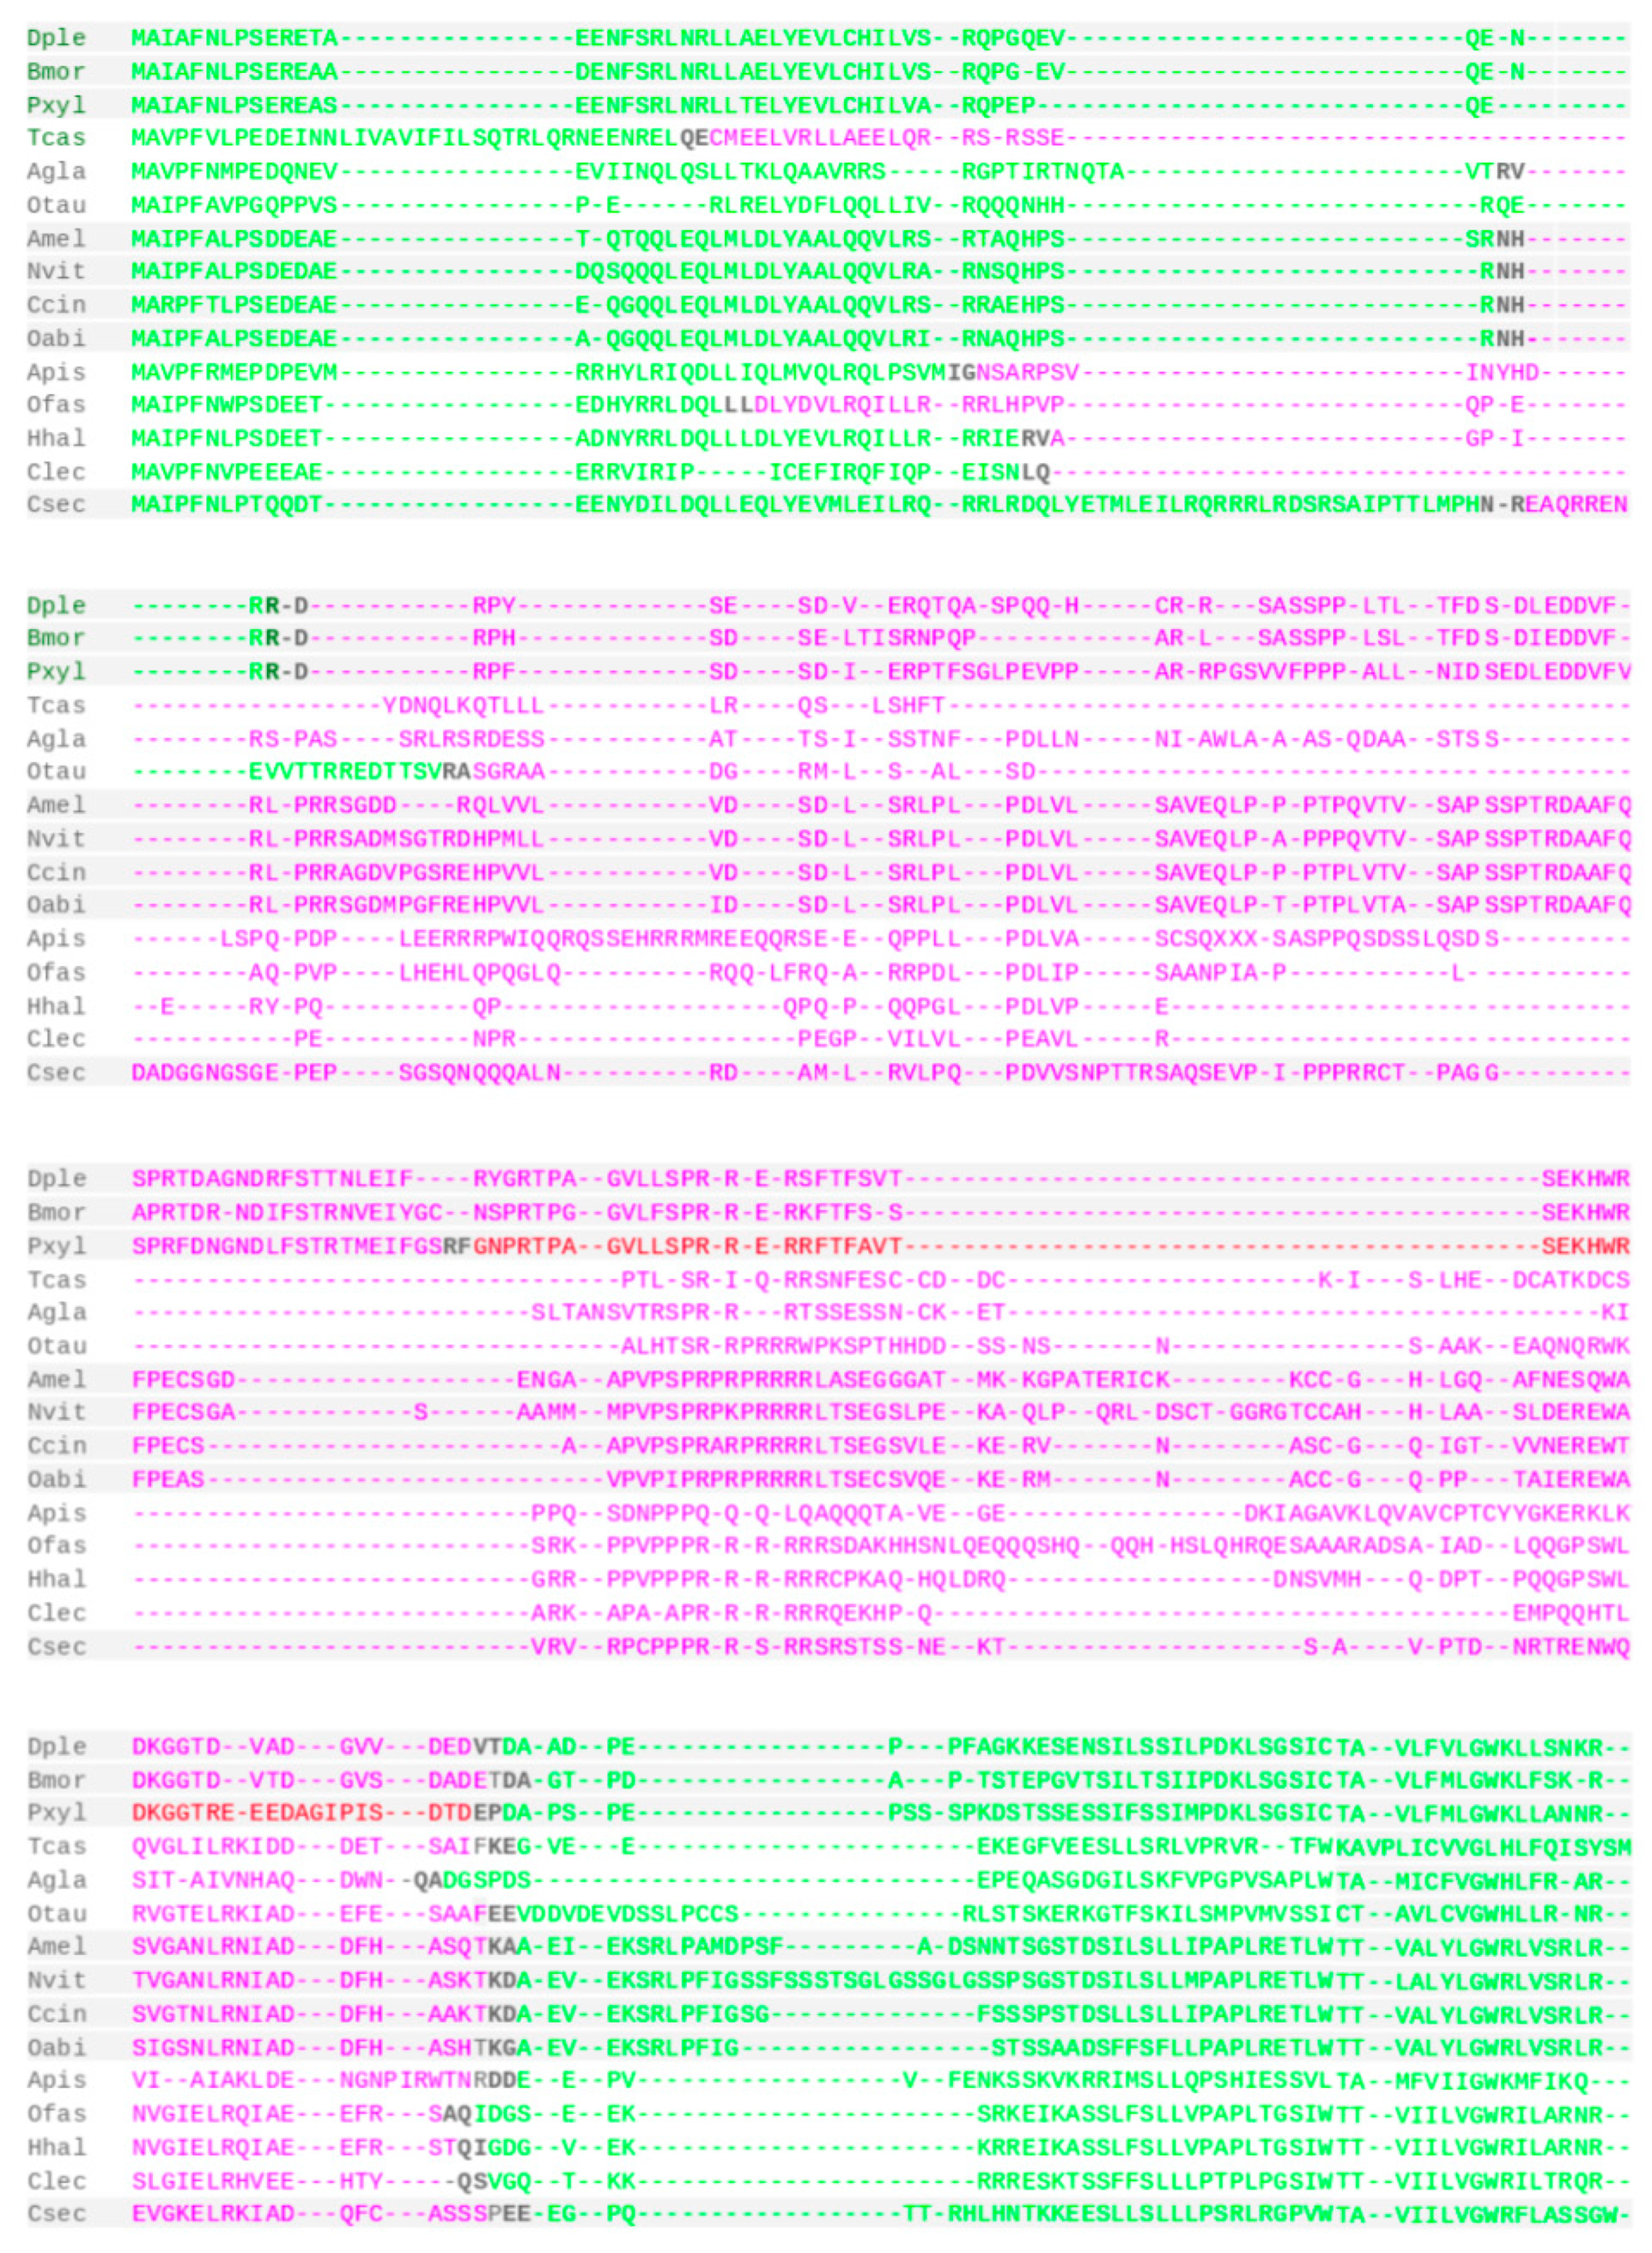Click the Nvit label in the second block

[x=56, y=838]
